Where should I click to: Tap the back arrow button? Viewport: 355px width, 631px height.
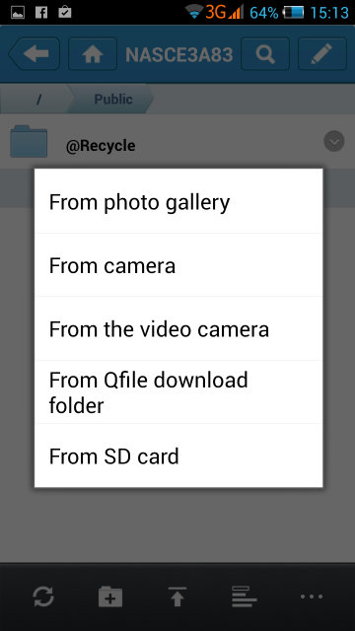pos(35,54)
